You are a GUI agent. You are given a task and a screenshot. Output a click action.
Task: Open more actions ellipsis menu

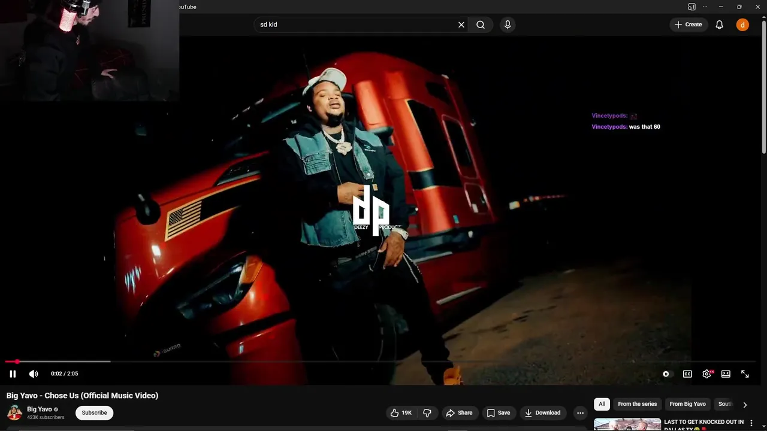[x=580, y=413]
